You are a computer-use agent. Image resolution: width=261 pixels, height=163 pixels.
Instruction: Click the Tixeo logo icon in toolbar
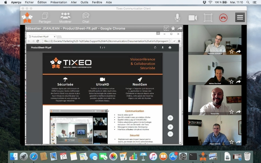pyautogui.click(x=27, y=18)
